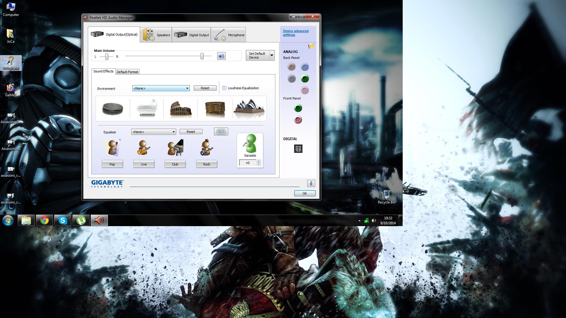This screenshot has width=566, height=318.
Task: Select the Colosseum environment icon
Action: 181,109
